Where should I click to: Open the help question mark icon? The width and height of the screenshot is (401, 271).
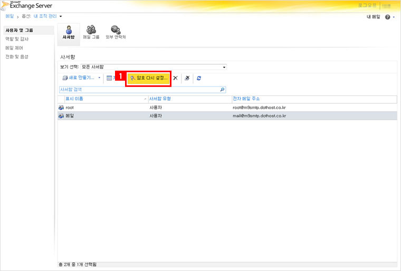(x=387, y=17)
